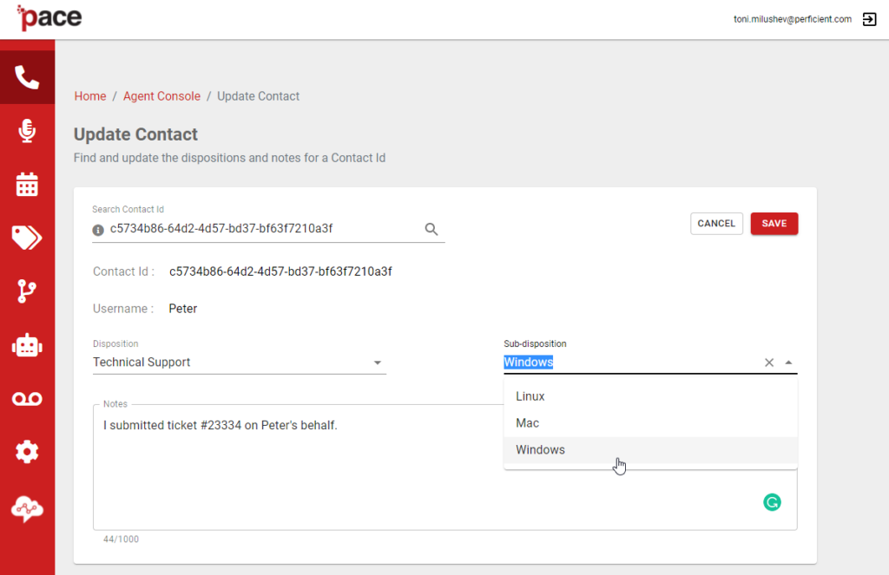Open the microphone recordings sidebar icon
The height and width of the screenshot is (575, 889).
point(27,131)
